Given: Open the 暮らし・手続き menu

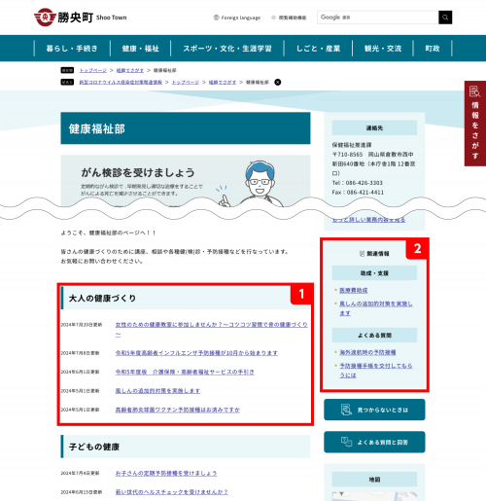Looking at the screenshot, I should coord(72,49).
